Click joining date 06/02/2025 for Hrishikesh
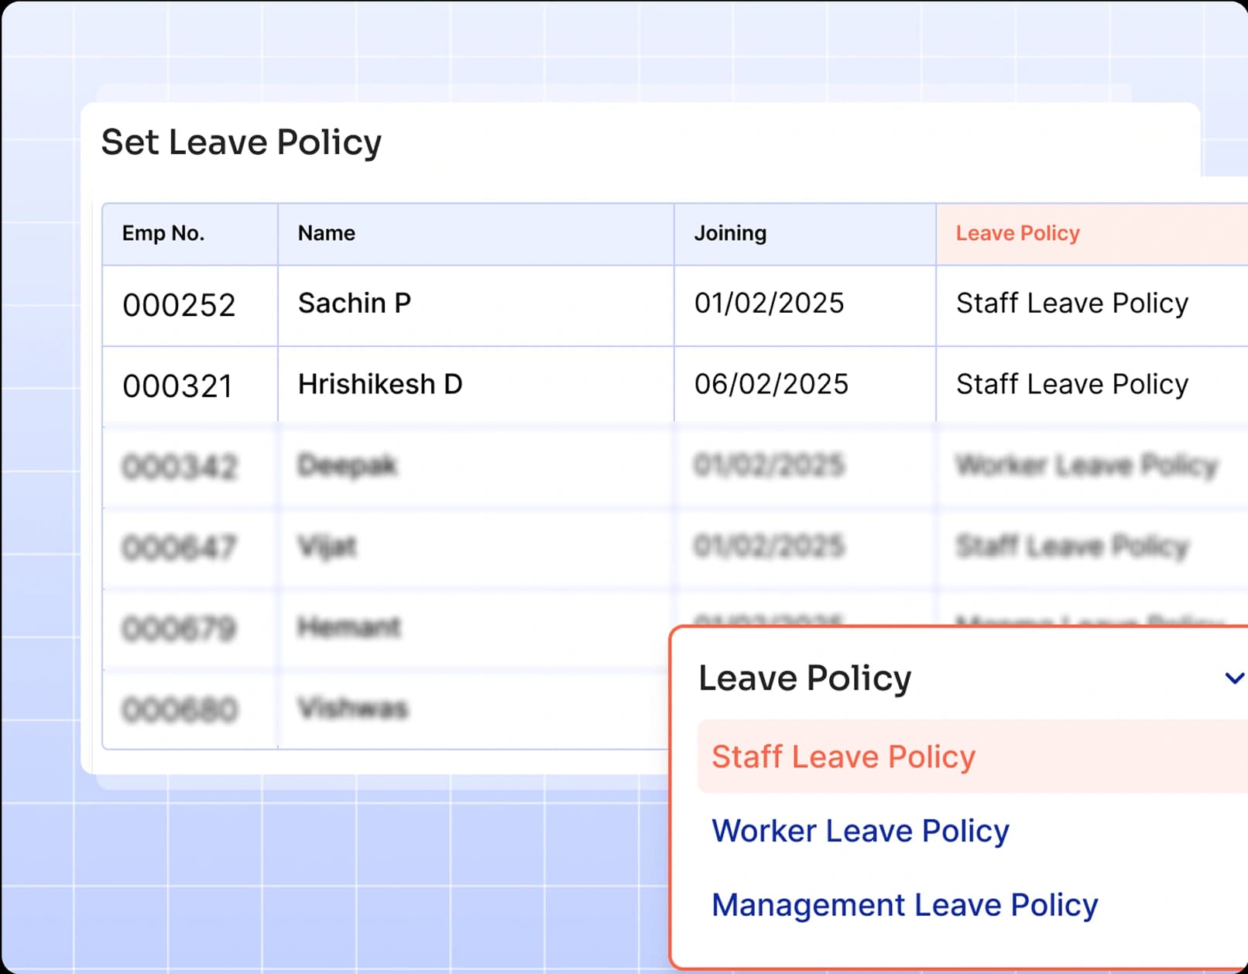Image resolution: width=1248 pixels, height=974 pixels. tap(771, 385)
